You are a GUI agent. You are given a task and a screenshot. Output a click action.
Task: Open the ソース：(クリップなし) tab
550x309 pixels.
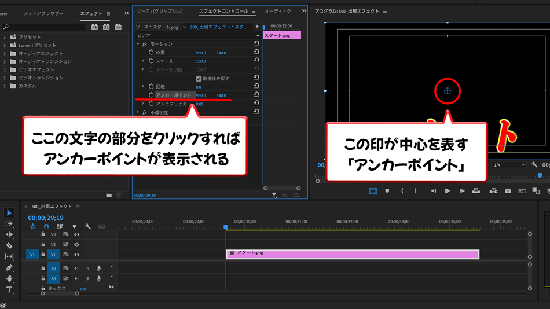pos(160,11)
